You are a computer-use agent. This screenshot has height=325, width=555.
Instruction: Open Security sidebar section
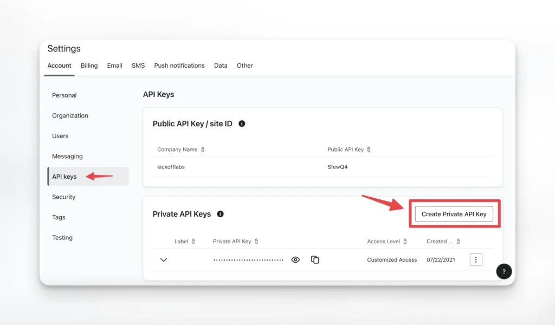coord(64,197)
